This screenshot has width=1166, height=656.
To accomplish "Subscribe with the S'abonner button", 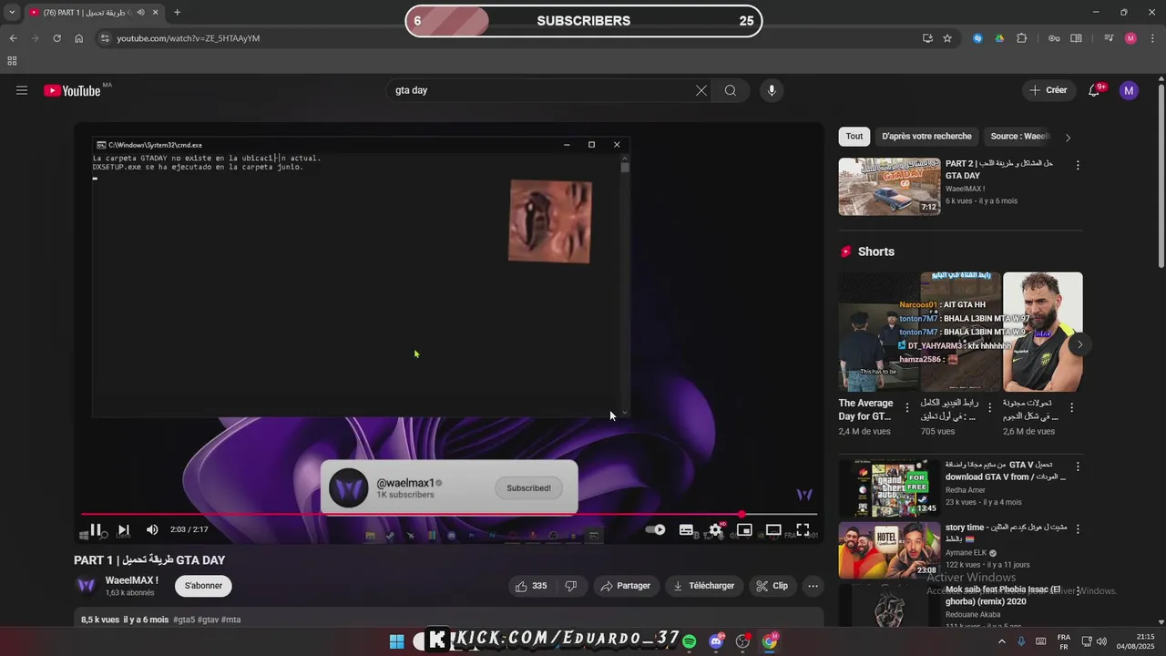I will point(203,586).
